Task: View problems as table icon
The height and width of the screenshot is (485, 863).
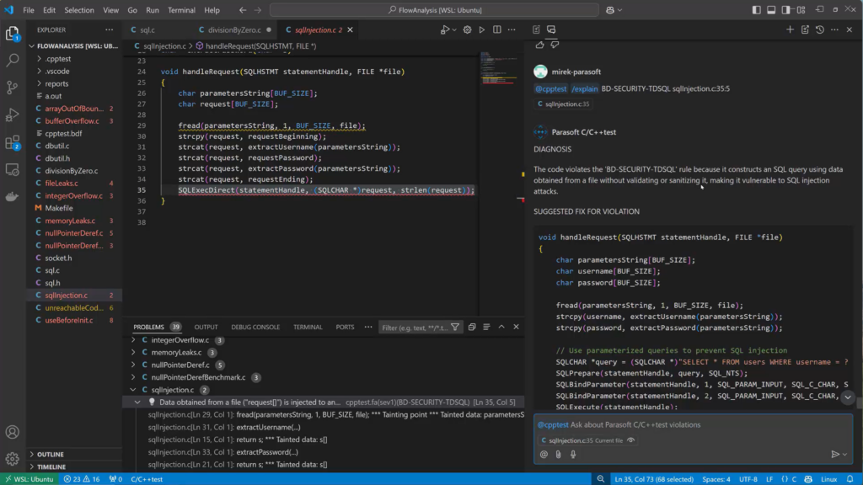Action: point(486,328)
